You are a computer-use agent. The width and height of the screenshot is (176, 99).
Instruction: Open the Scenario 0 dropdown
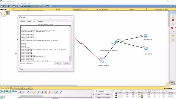[105, 91]
